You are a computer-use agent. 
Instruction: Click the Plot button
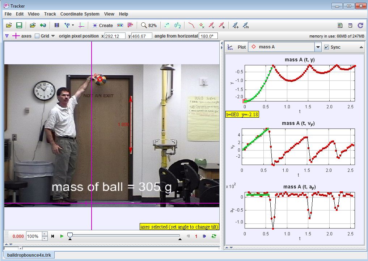[237, 47]
